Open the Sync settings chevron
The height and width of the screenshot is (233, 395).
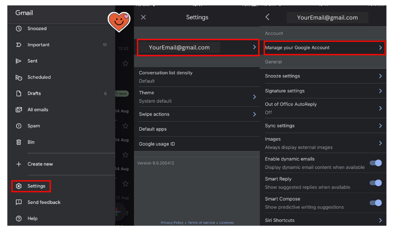point(380,126)
